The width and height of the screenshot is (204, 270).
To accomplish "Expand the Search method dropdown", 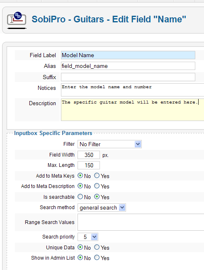I will pos(122,207).
